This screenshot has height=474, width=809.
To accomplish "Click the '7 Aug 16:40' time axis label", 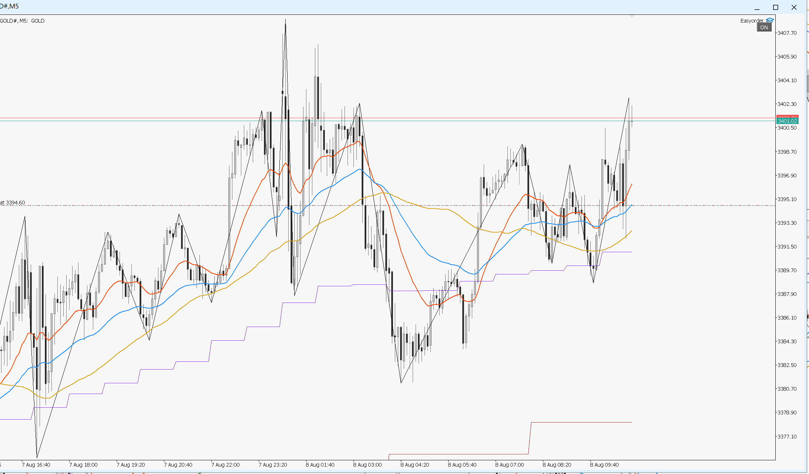I will pyautogui.click(x=36, y=465).
